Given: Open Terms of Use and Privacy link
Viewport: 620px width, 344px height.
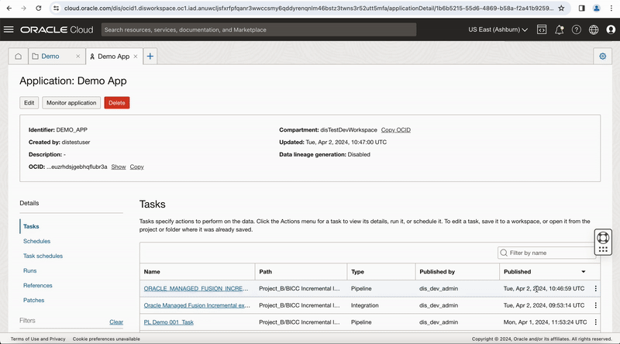Looking at the screenshot, I should pos(38,339).
